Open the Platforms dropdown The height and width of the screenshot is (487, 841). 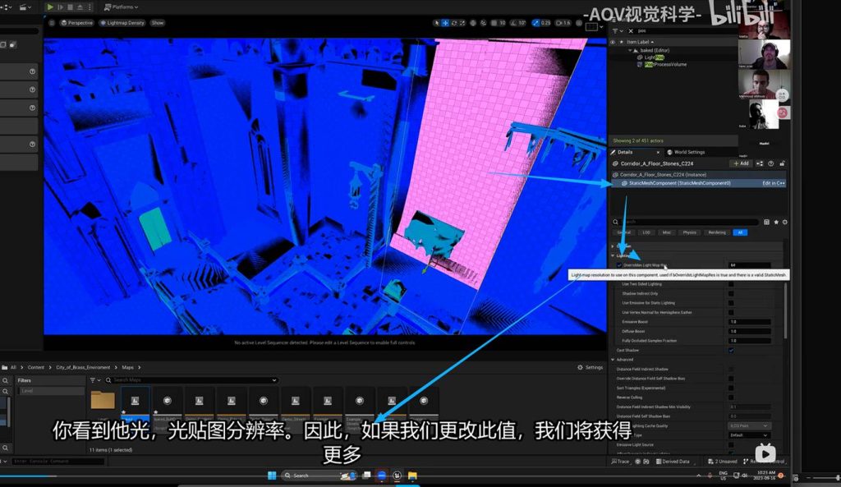click(x=122, y=7)
